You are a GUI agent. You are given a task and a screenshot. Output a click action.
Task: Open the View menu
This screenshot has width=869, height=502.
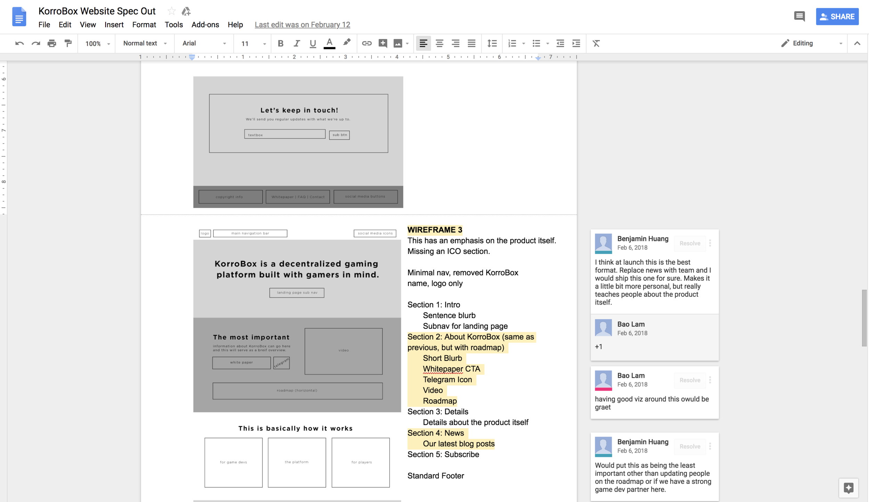(x=88, y=25)
